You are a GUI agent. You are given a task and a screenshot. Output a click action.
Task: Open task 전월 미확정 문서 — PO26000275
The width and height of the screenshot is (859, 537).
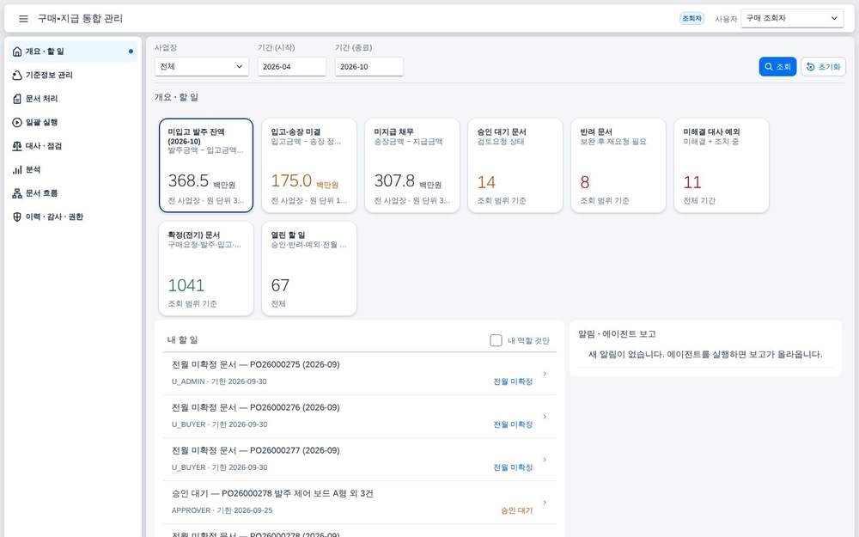[x=359, y=374]
